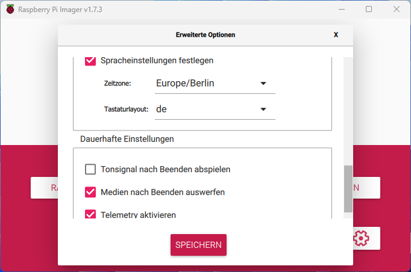
Task: Close the Erweiterte Optionen dialog with X
Action: click(336, 35)
